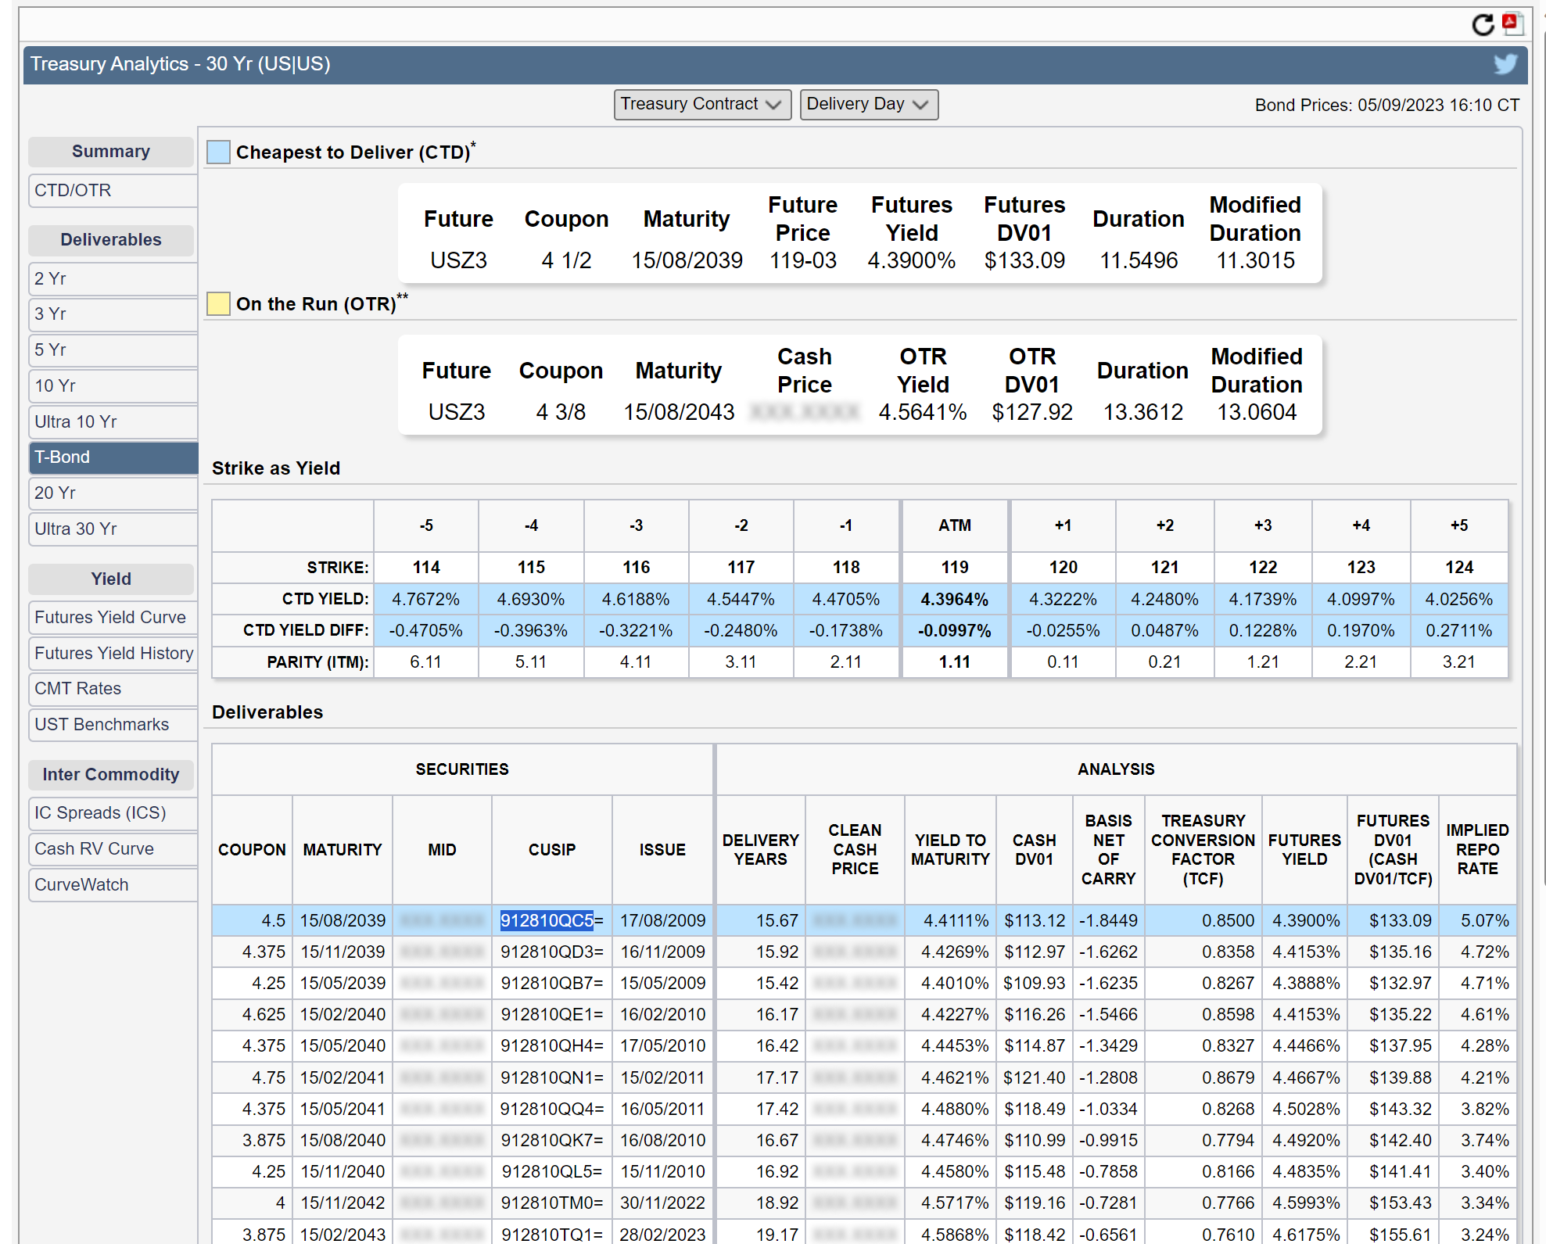Open IC Spreads (ICS) page
The height and width of the screenshot is (1244, 1546).
pos(112,812)
